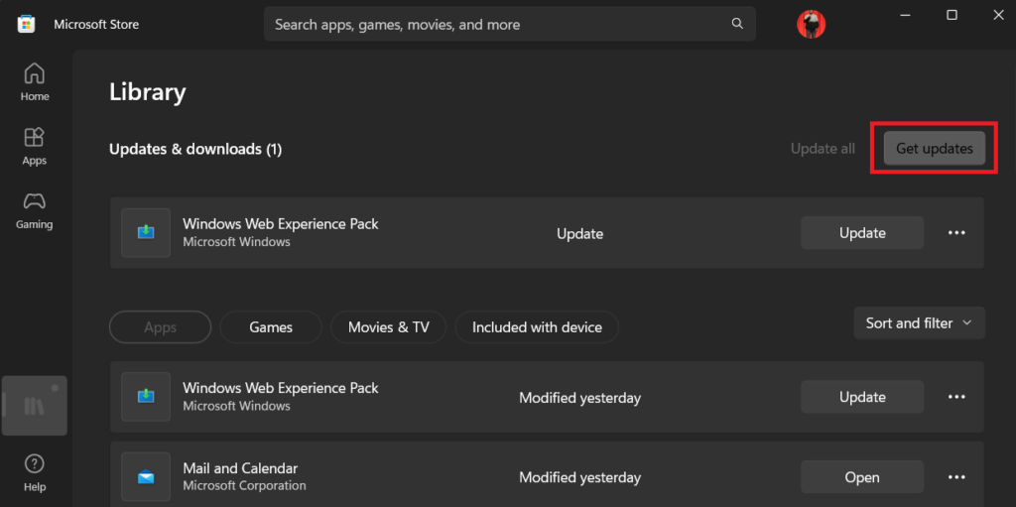Open the Library sidebar icon
Image resolution: width=1016 pixels, height=507 pixels.
click(x=35, y=406)
